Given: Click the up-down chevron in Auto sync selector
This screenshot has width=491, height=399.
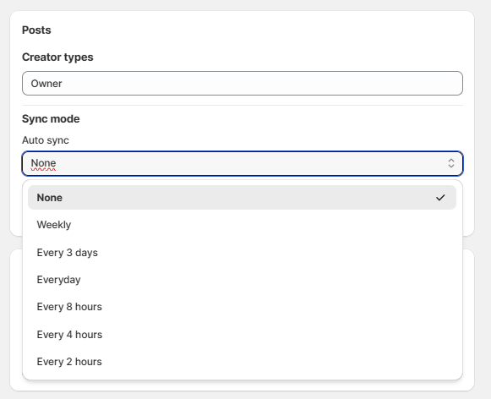Looking at the screenshot, I should click(451, 163).
